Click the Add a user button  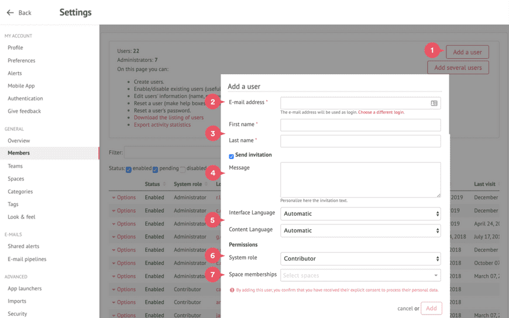tap(467, 52)
